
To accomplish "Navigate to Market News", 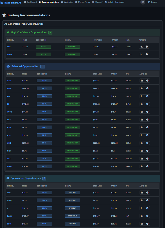I will pos(82,2).
